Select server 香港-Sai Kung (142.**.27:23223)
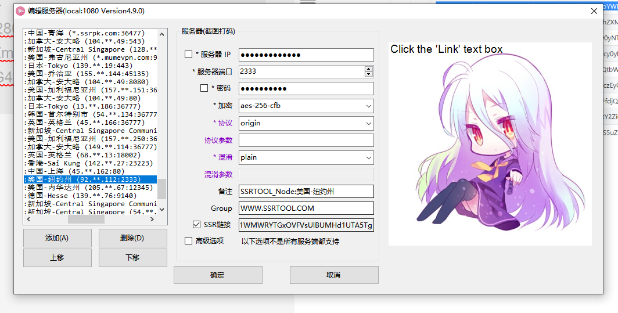 point(91,163)
